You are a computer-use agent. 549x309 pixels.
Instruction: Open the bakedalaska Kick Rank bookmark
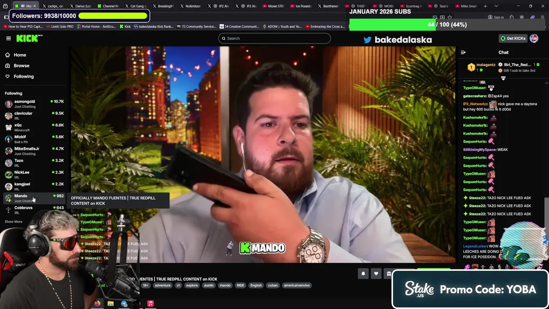click(154, 27)
